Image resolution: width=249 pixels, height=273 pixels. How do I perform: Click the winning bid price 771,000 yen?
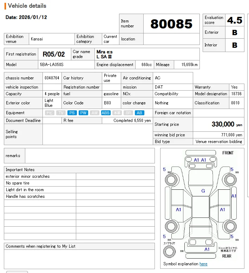coord(229,135)
